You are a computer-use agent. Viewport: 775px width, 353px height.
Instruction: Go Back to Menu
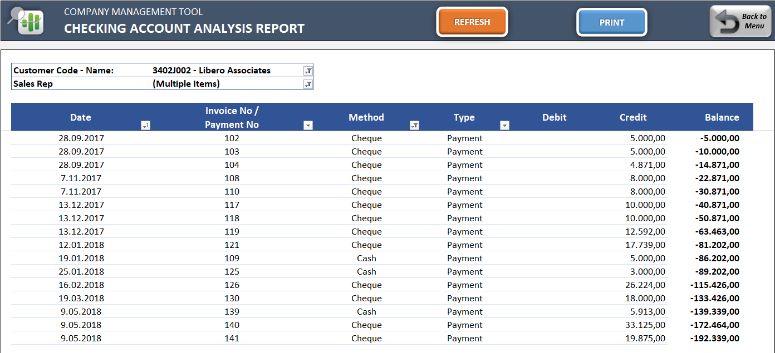(740, 22)
